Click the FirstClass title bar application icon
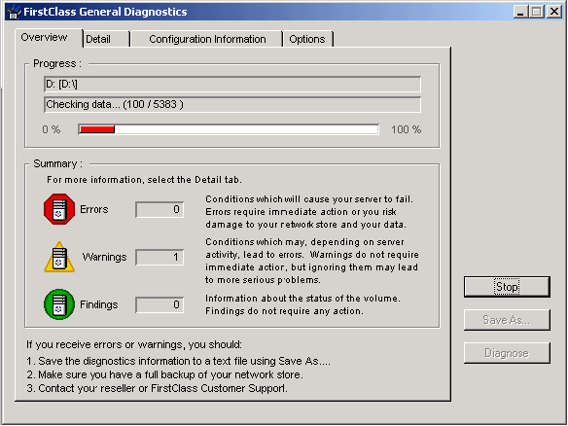Image resolution: width=568 pixels, height=426 pixels. coord(14,12)
